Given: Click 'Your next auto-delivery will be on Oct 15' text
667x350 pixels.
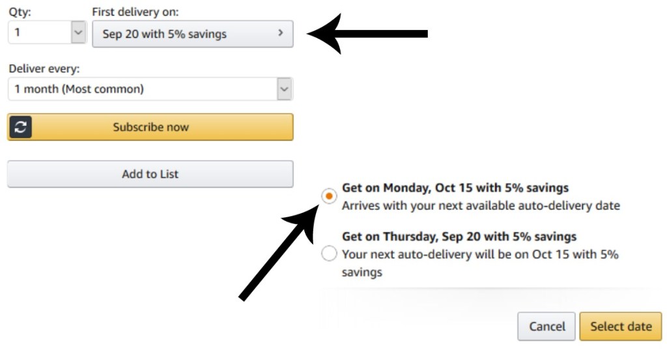Looking at the screenshot, I should 480,254.
